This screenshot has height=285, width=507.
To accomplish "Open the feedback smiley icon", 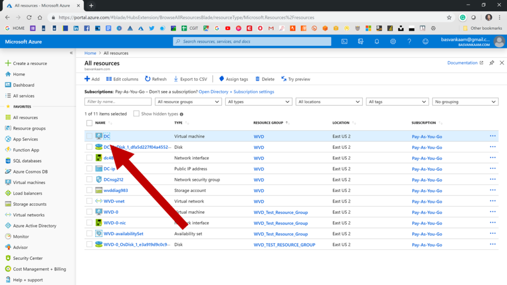I will coord(425,42).
